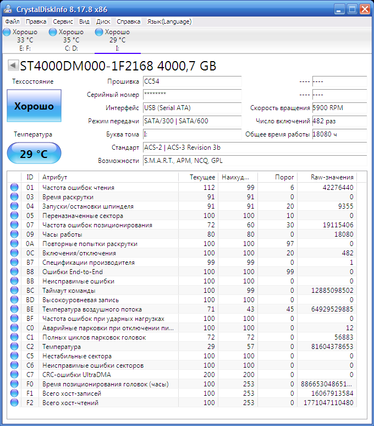
Task: Select row Неисправимые ошибки секторов
Action: click(x=183, y=365)
